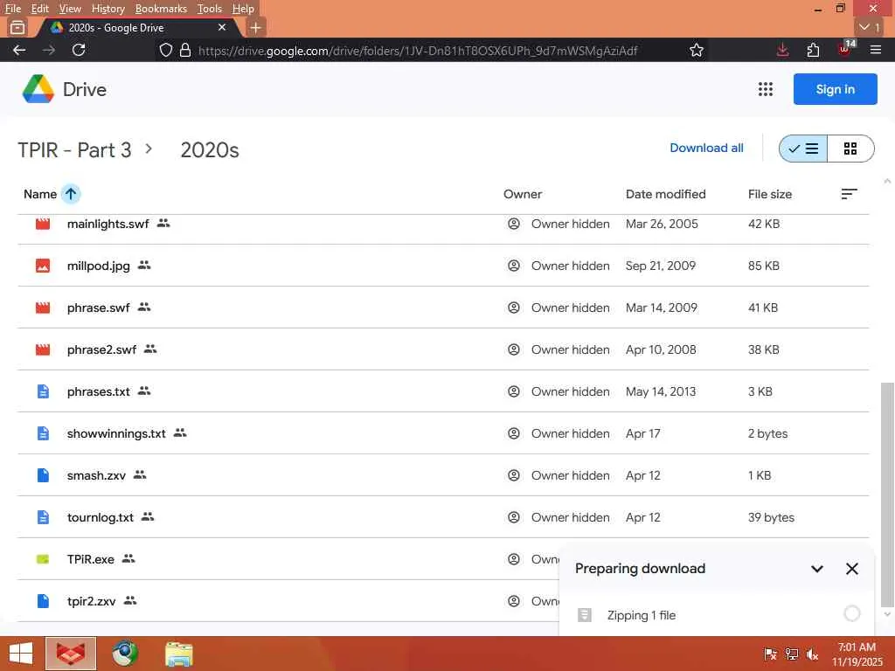Click the taskbar volume icon
Image resolution: width=895 pixels, height=671 pixels.
(x=812, y=654)
